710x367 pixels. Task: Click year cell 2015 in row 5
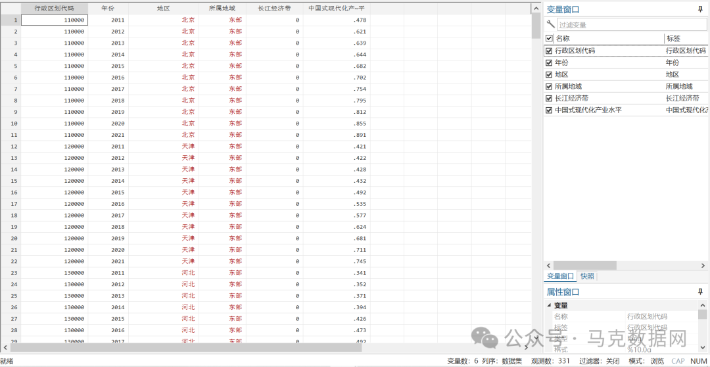[108, 66]
